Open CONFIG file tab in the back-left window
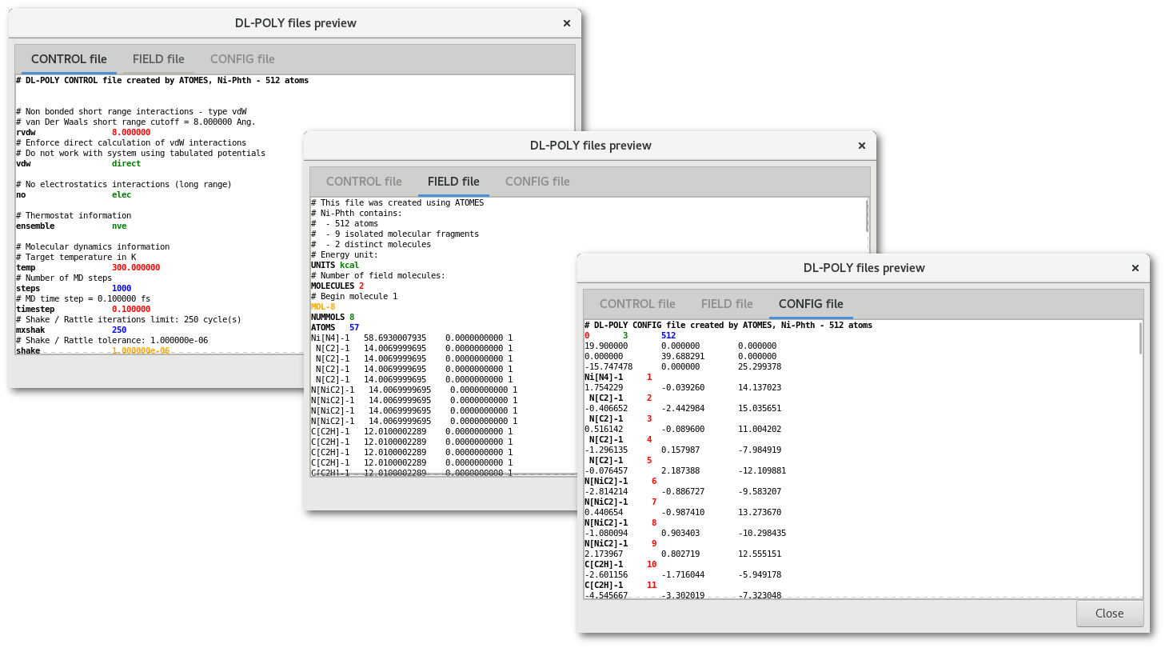 242,59
